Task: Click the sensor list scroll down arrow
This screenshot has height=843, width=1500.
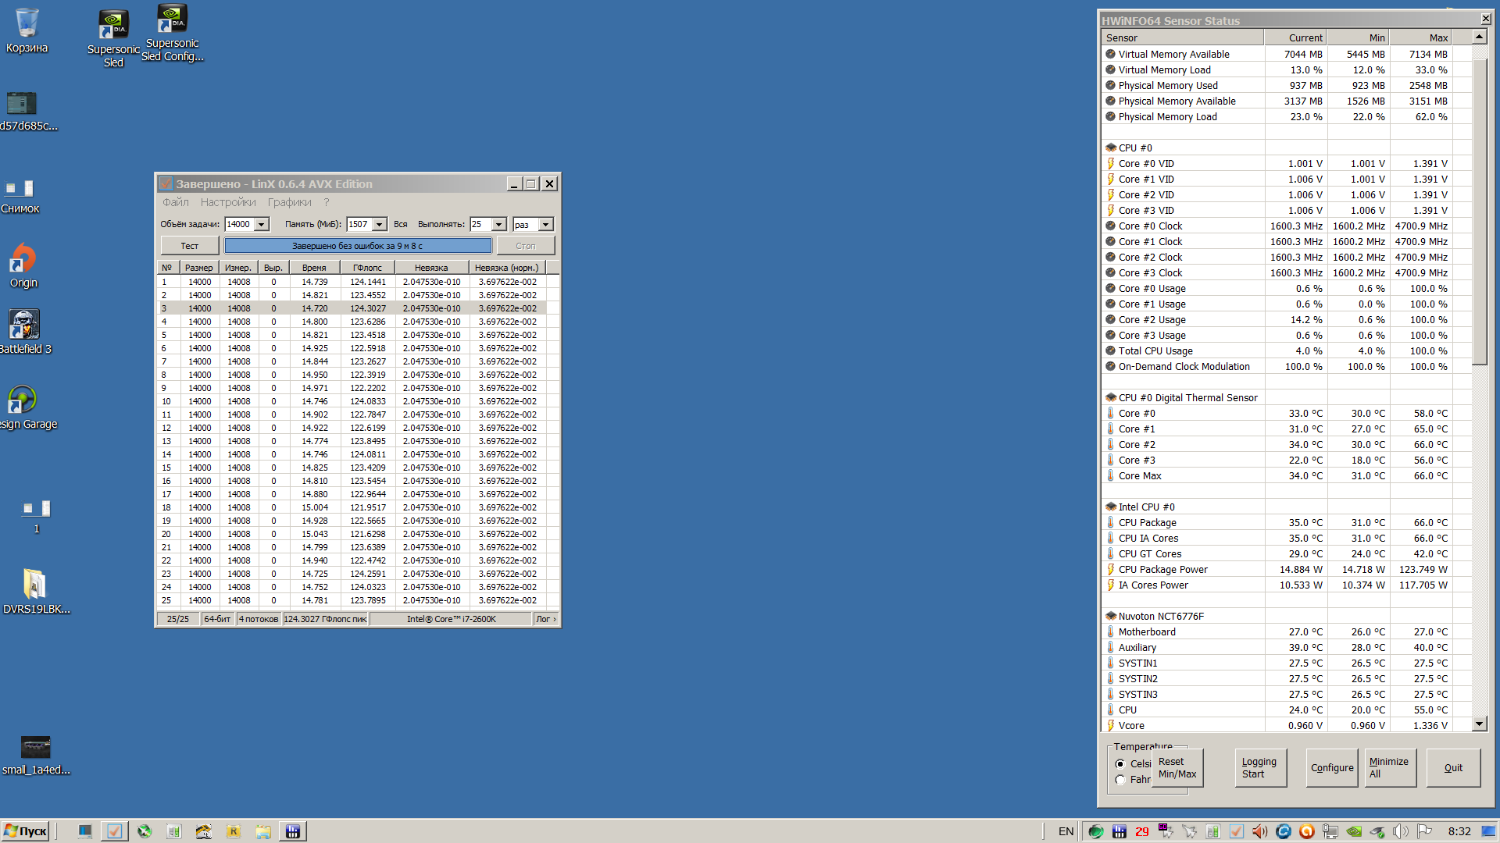Action: tap(1479, 724)
